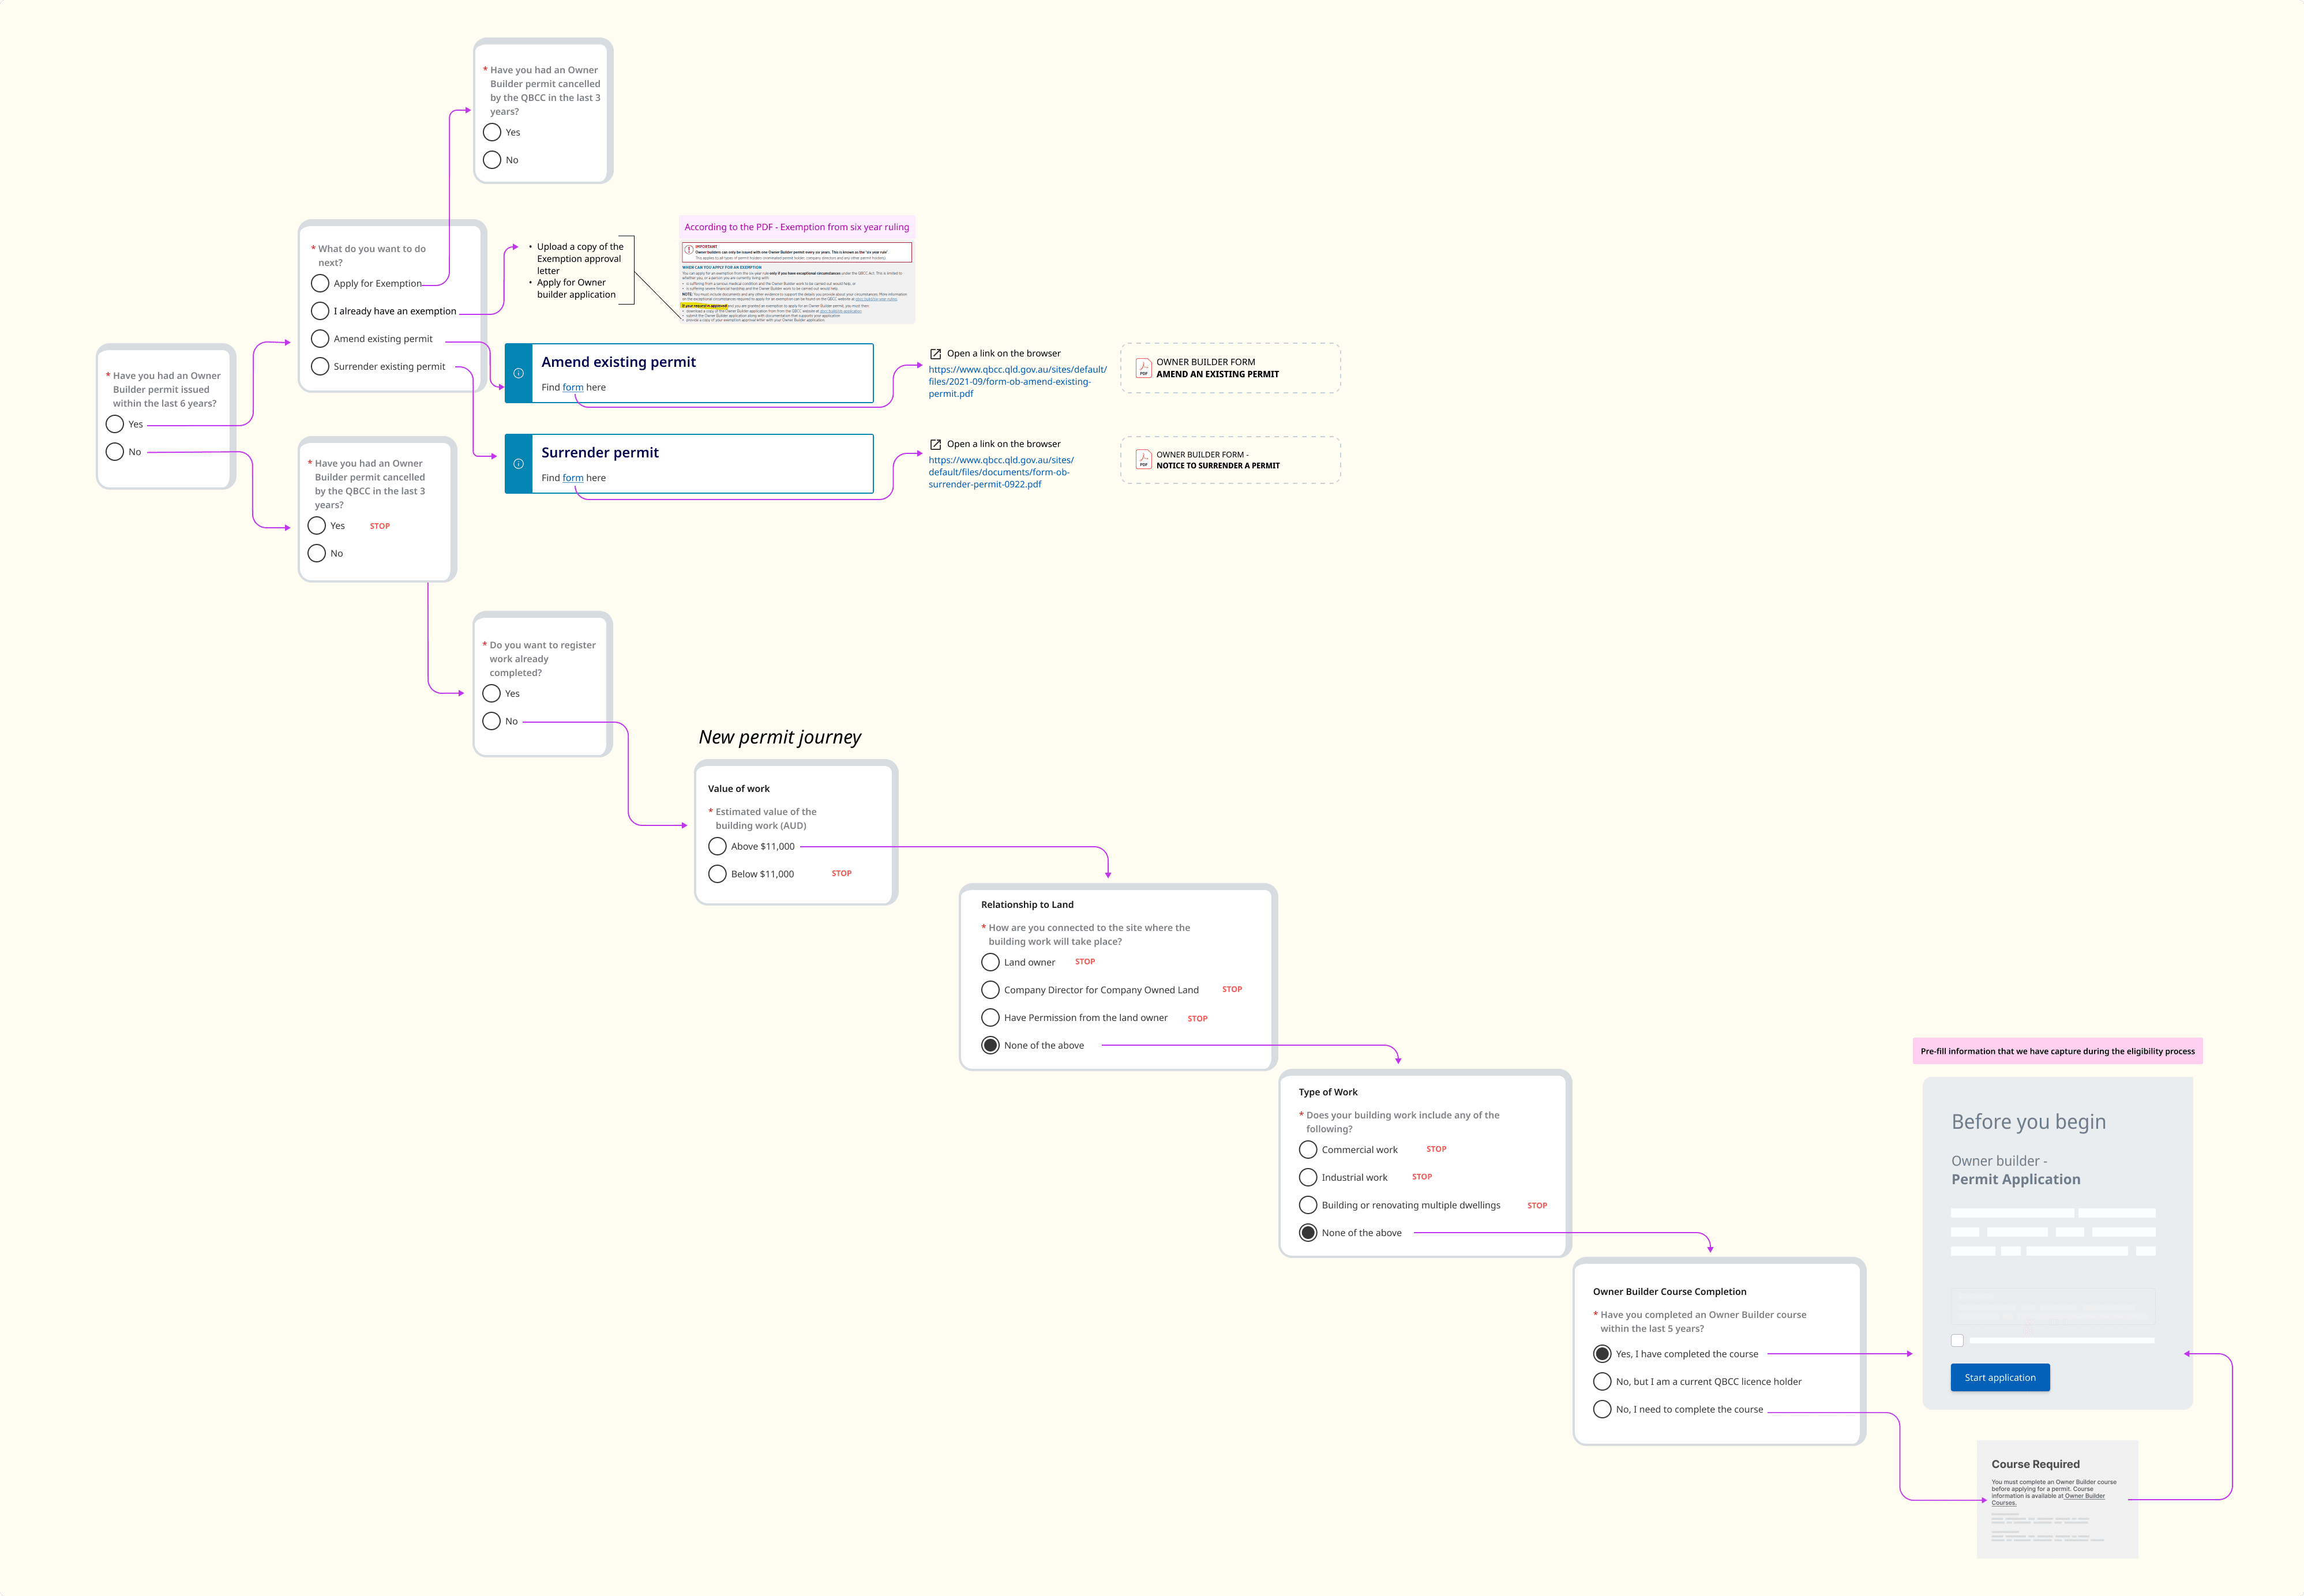This screenshot has width=2304, height=1596.
Task: Select 'Land owner' relationship radio button
Action: pos(990,962)
